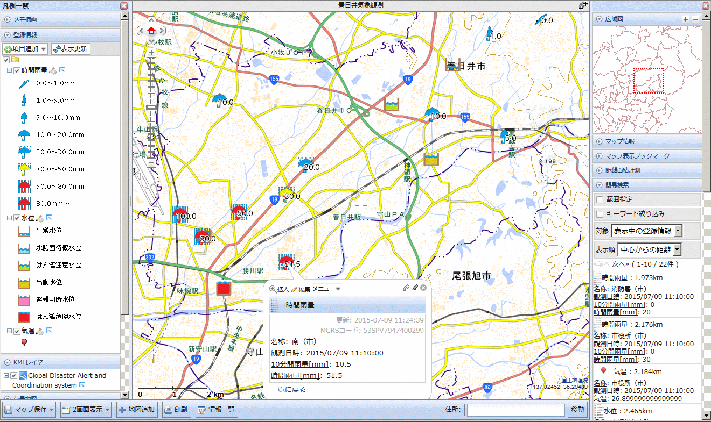Image resolution: width=711 pixels, height=422 pixels.
Task: Click the 51.5 rainfall marker on map
Action: coord(286,263)
